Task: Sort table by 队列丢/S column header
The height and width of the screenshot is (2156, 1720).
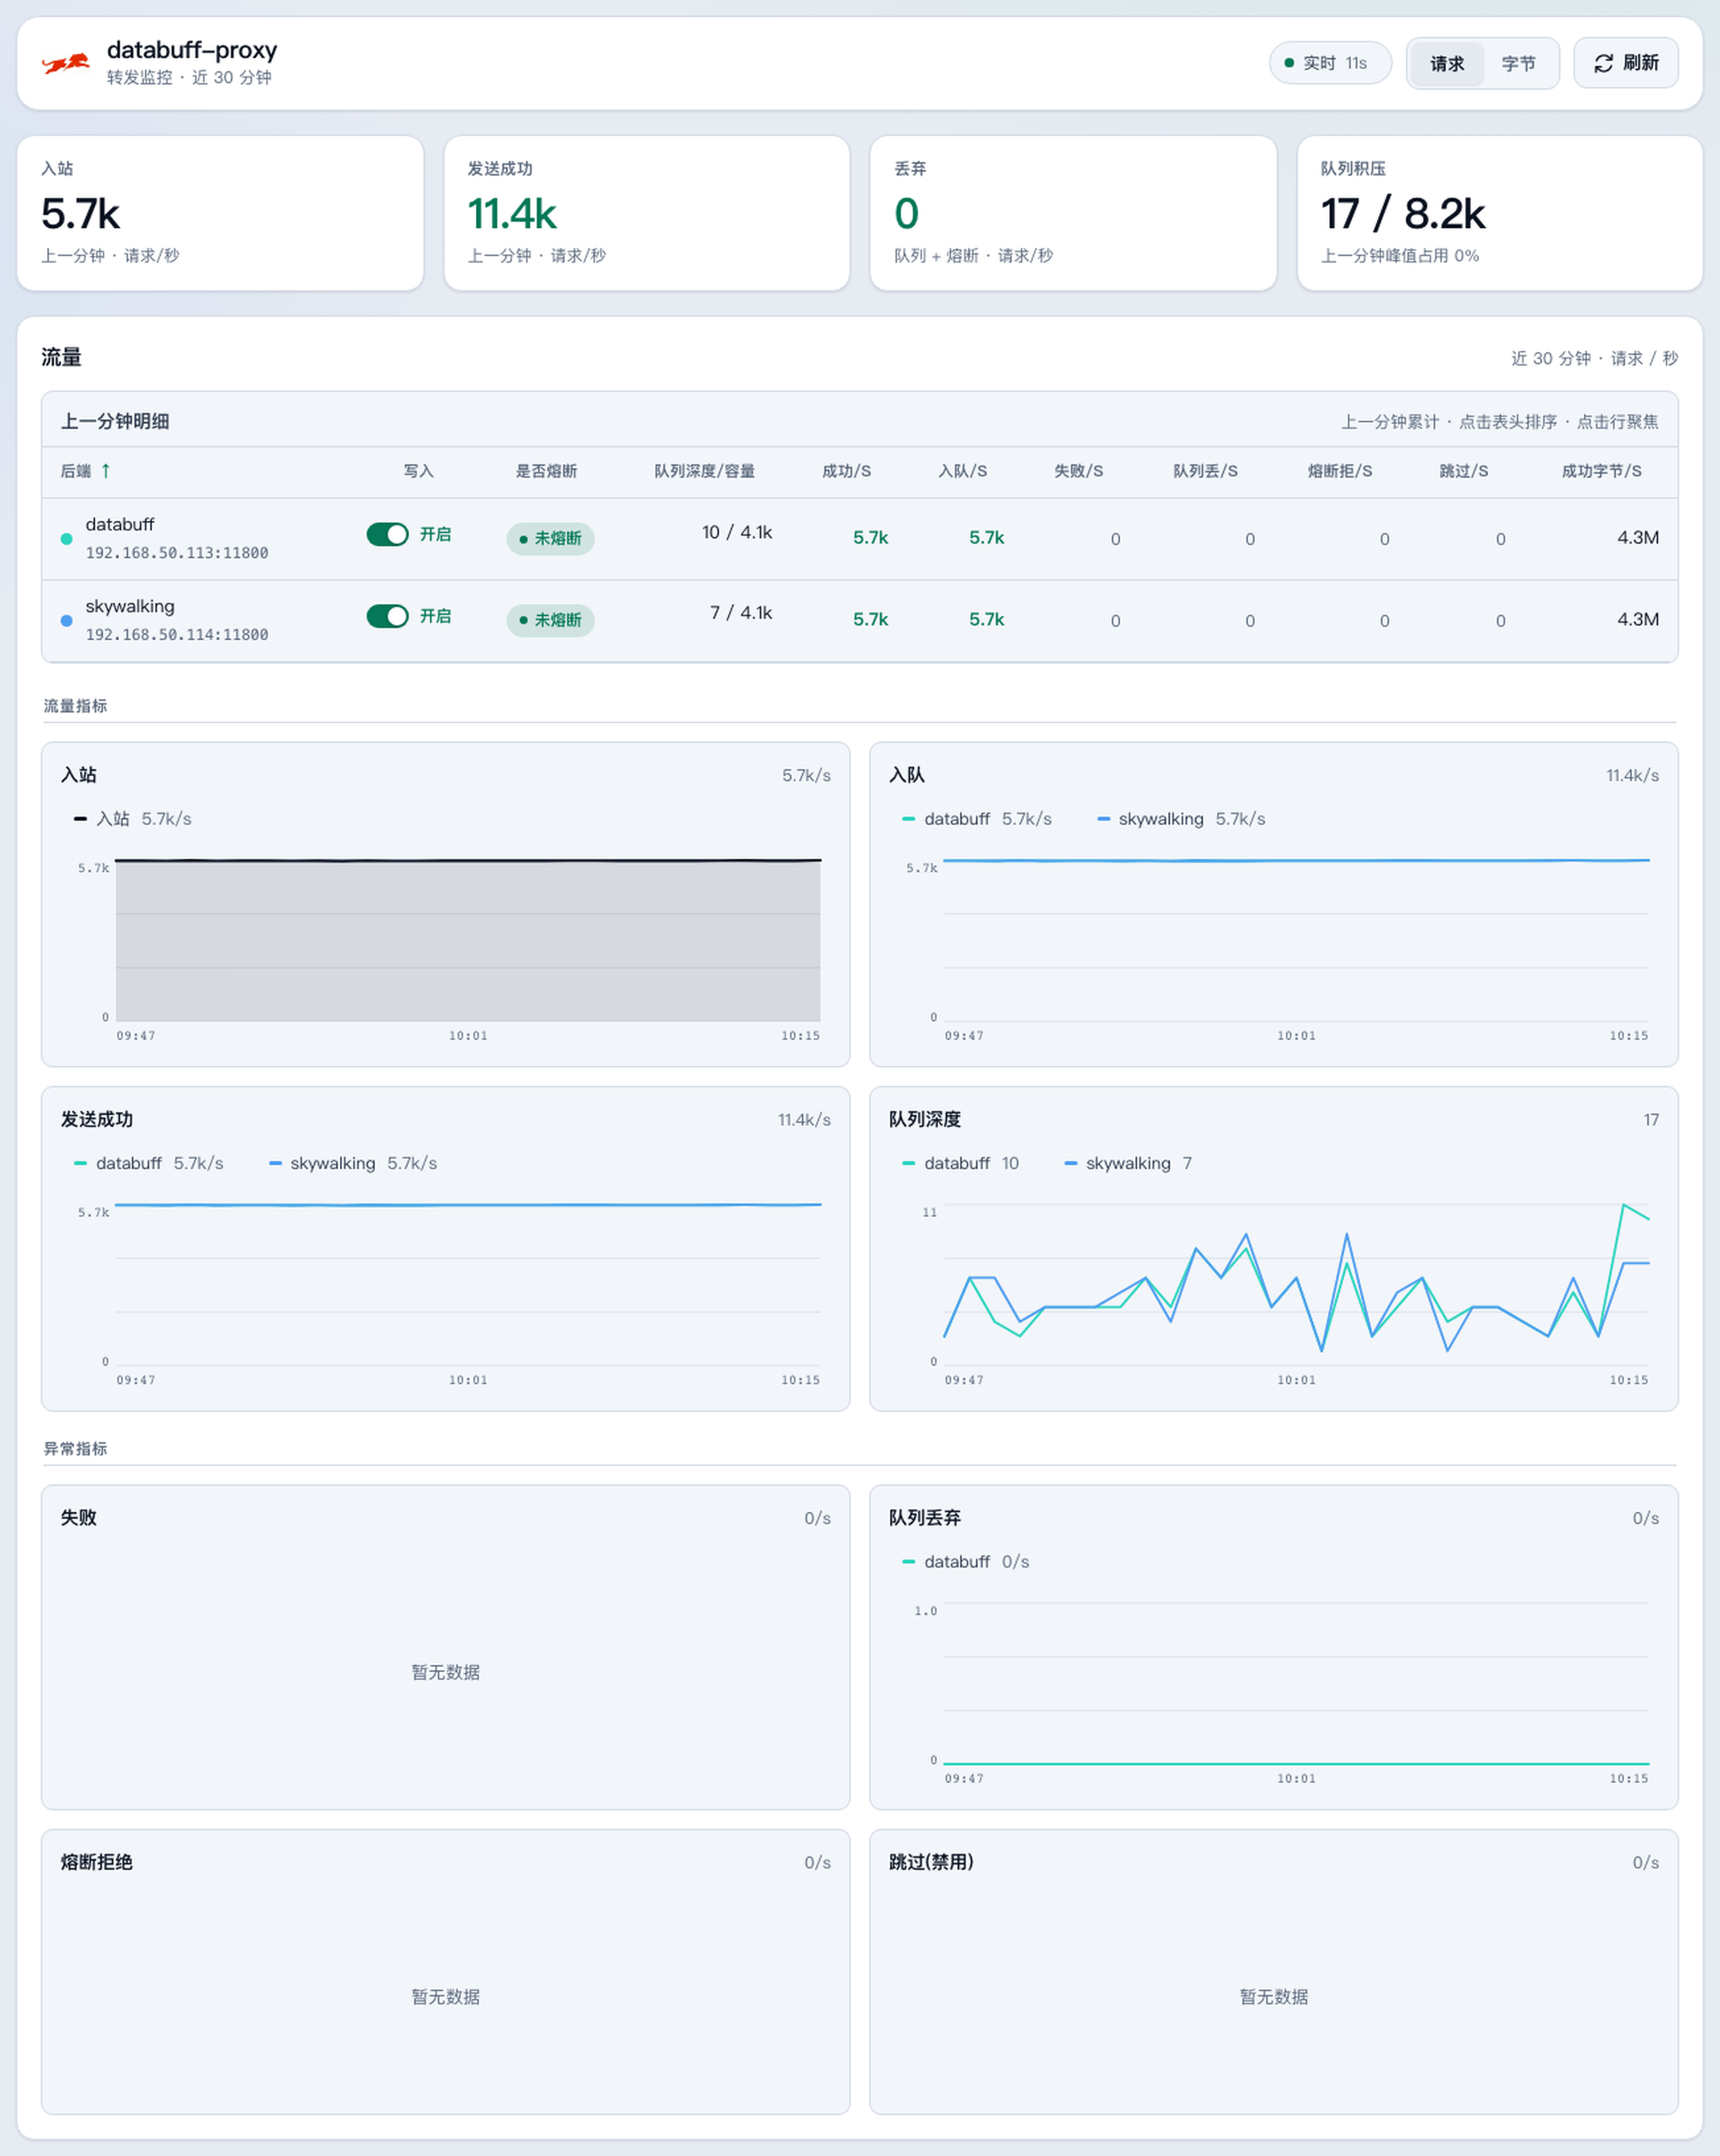Action: [1206, 471]
